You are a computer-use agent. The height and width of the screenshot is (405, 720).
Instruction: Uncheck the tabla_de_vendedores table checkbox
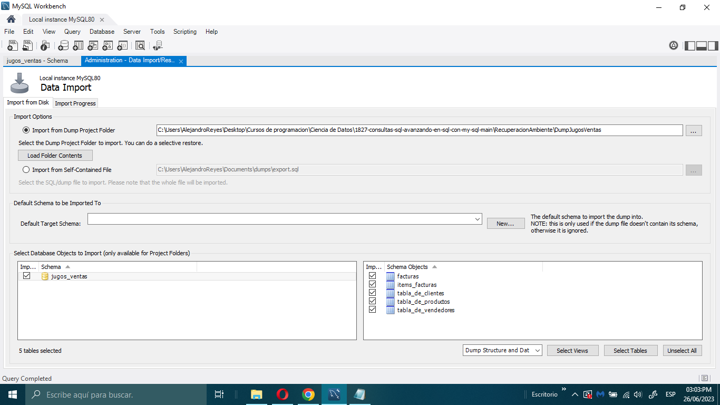pos(373,310)
